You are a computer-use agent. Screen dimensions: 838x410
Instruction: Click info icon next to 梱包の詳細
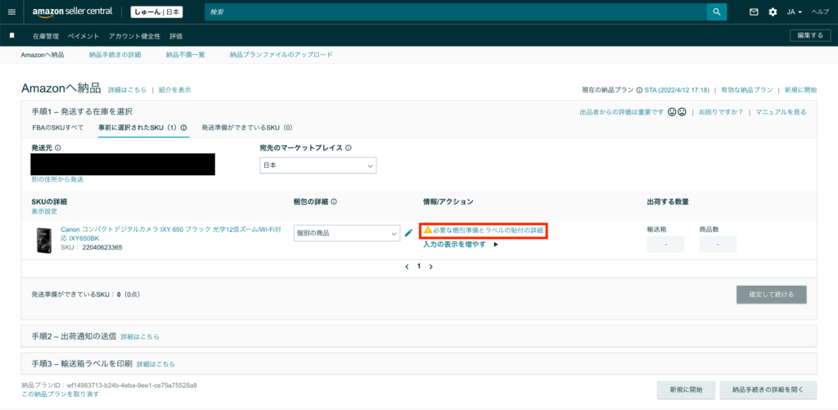coord(334,202)
